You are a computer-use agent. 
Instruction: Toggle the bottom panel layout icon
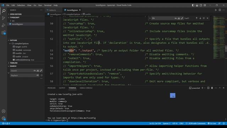[197, 5]
